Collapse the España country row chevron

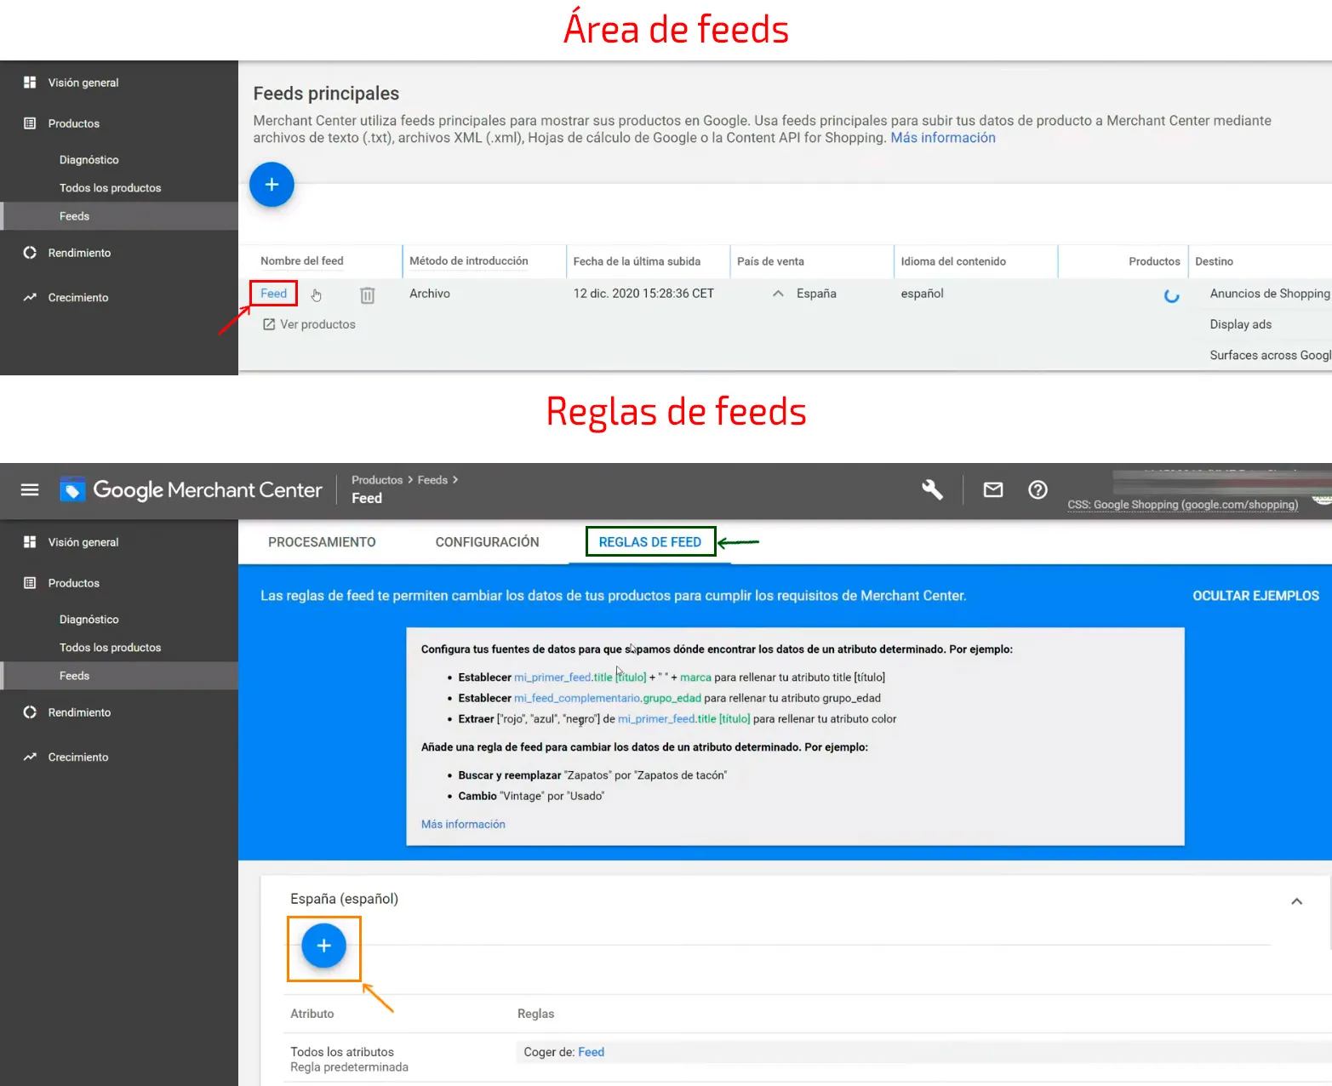(x=778, y=294)
